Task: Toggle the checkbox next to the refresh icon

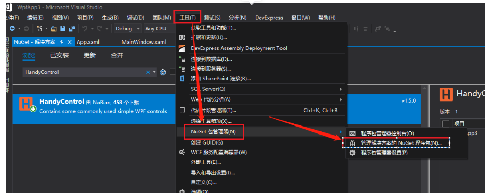Action: (173, 72)
